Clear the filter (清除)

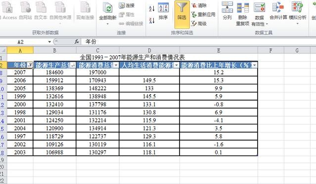tap(199, 5)
